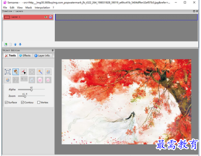Click the square shape with star tool
201x156 pixels.
click(x=48, y=72)
